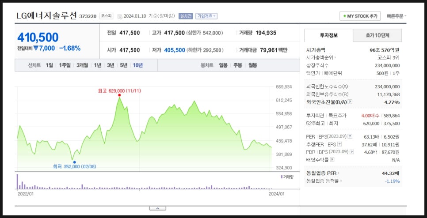Click the arrow icon beside 동일업종 PER
Image resolution: width=427 pixels, height=218 pixels.
tap(339, 173)
